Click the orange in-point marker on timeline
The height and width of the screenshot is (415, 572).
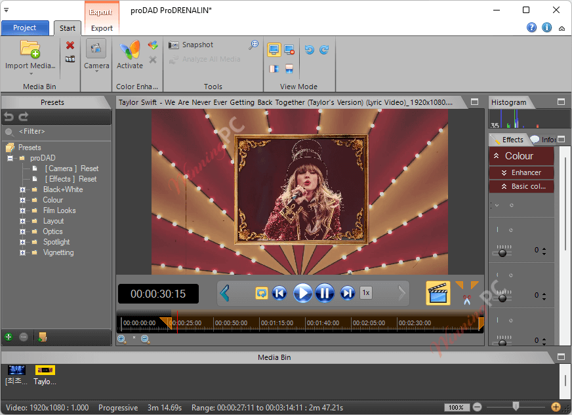pos(167,323)
